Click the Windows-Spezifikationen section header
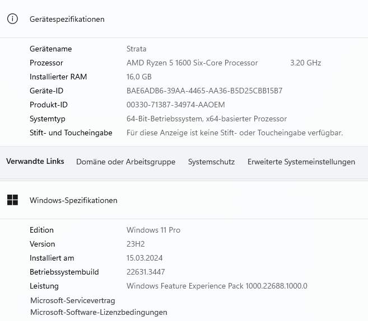 pos(73,200)
